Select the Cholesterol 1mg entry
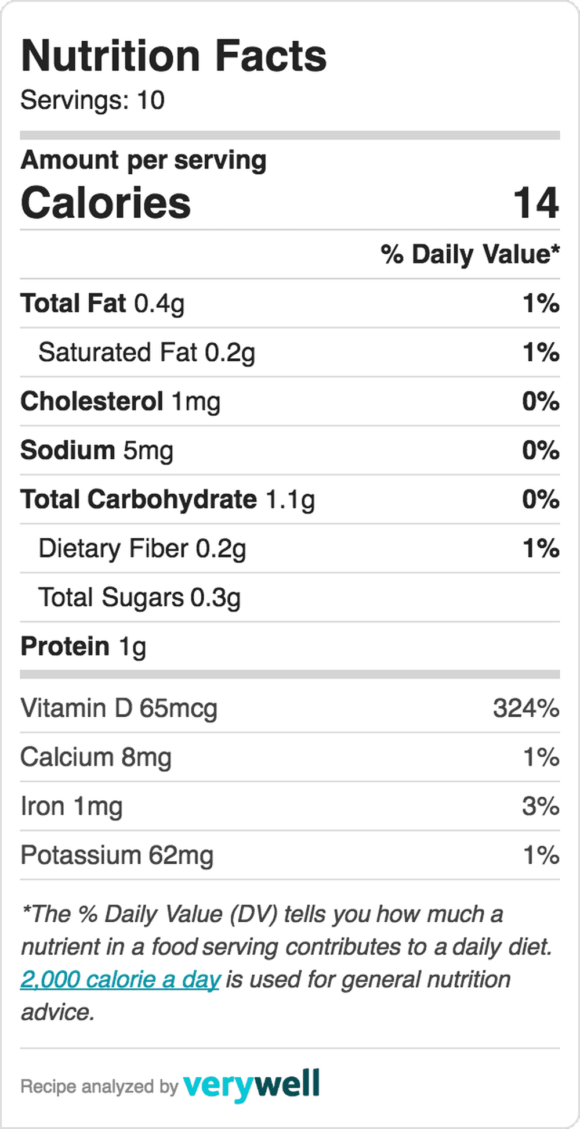Viewport: 580px width, 1129px height. point(290,401)
